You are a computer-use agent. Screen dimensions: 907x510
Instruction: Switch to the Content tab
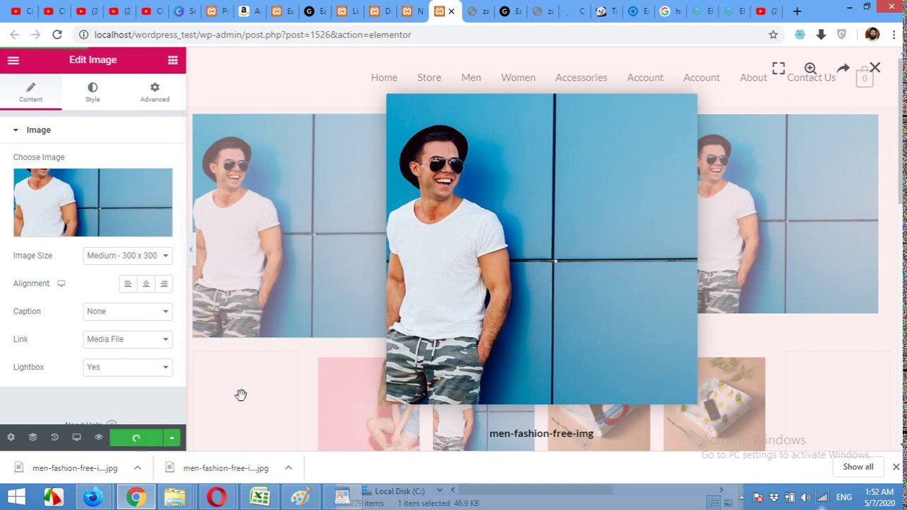click(30, 92)
